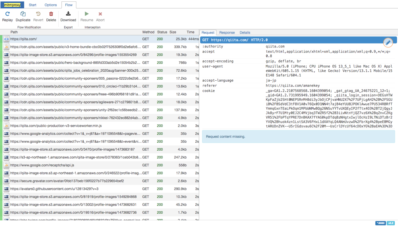Click the Delete flow trash icon
Screen dimensions: 398x226
(51, 14)
